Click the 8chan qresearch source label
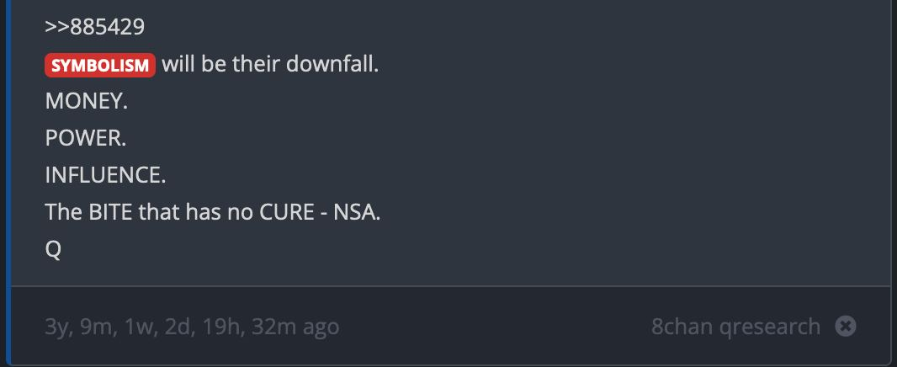 coord(735,327)
